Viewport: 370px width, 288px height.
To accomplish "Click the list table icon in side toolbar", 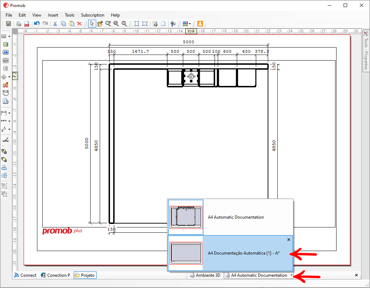I will coord(5,69).
